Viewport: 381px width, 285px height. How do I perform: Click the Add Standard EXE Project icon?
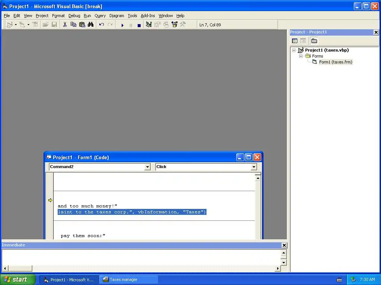coord(10,25)
